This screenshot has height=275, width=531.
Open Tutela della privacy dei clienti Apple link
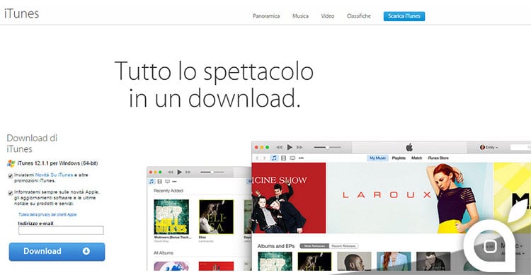click(47, 214)
